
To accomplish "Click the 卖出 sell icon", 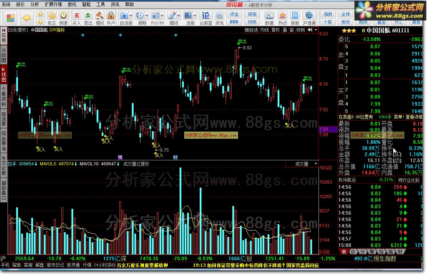I will pos(88,18).
